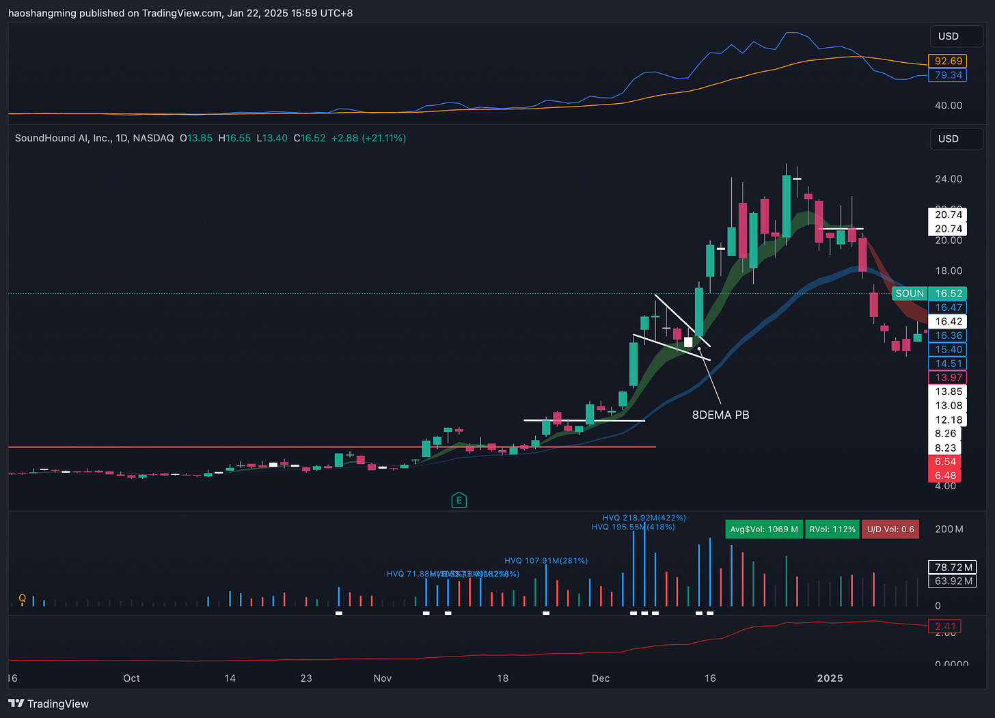
Task: Click the blue 16.47 price label
Action: coord(948,307)
